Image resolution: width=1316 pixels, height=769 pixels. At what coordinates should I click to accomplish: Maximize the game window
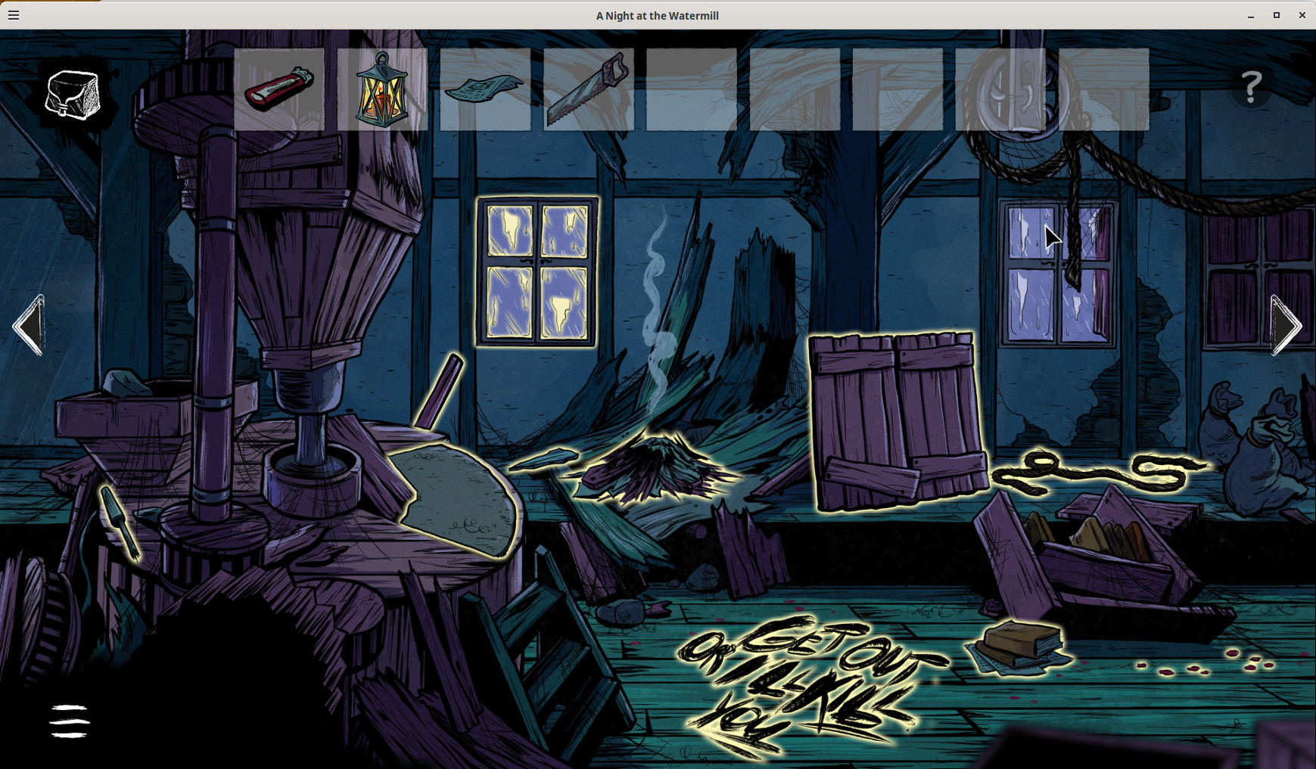coord(1276,15)
